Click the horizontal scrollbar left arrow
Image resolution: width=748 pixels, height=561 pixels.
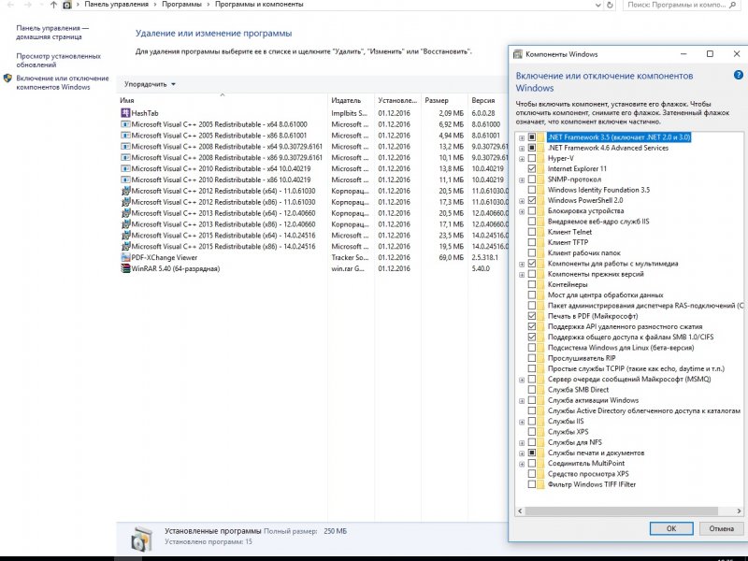520,511
